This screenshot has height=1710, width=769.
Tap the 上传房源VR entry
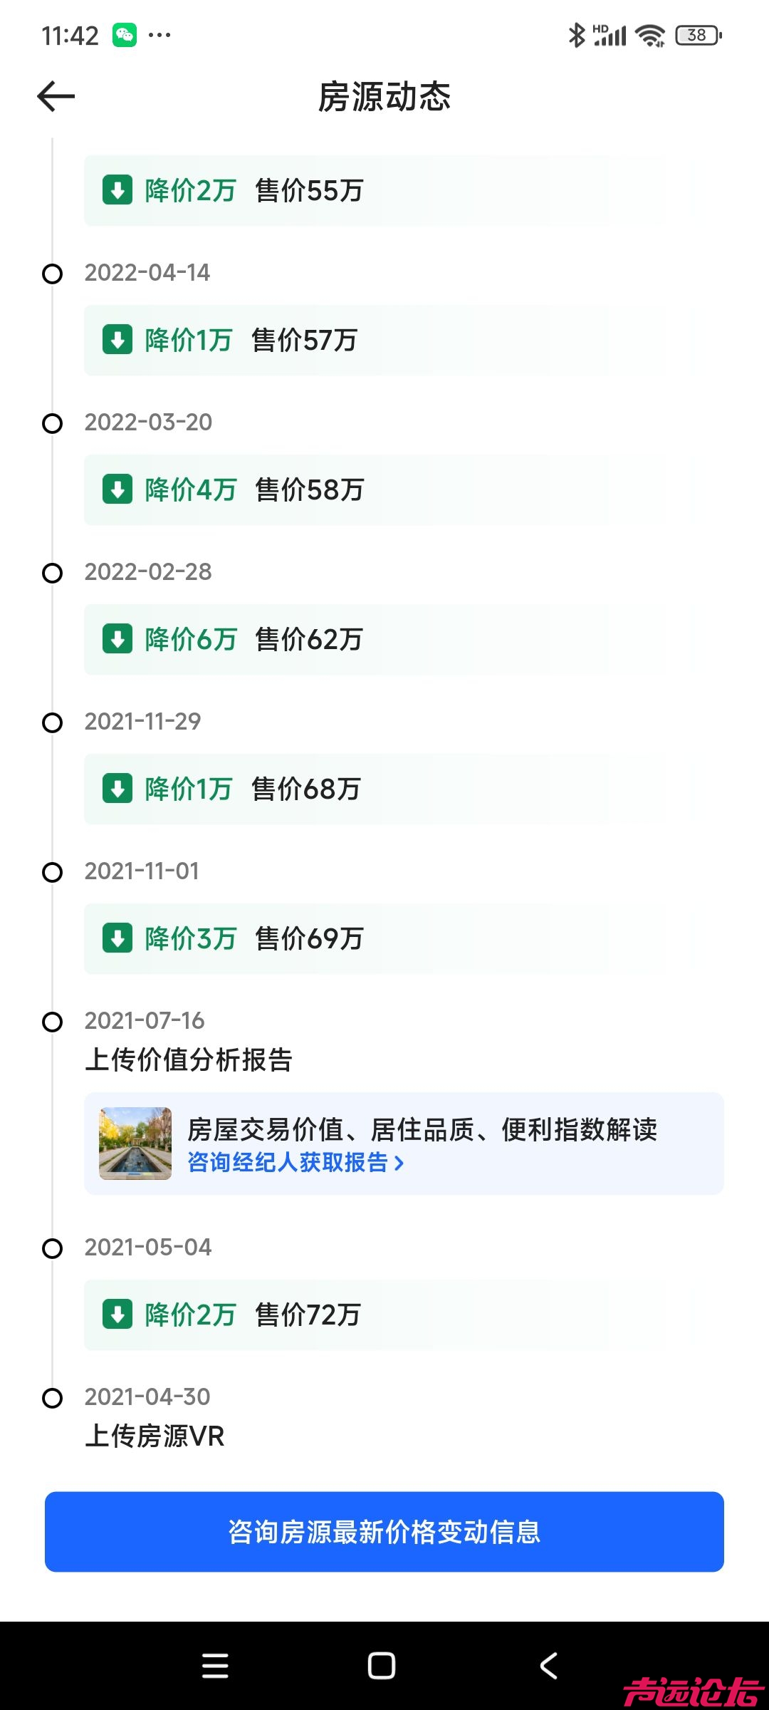click(155, 1436)
